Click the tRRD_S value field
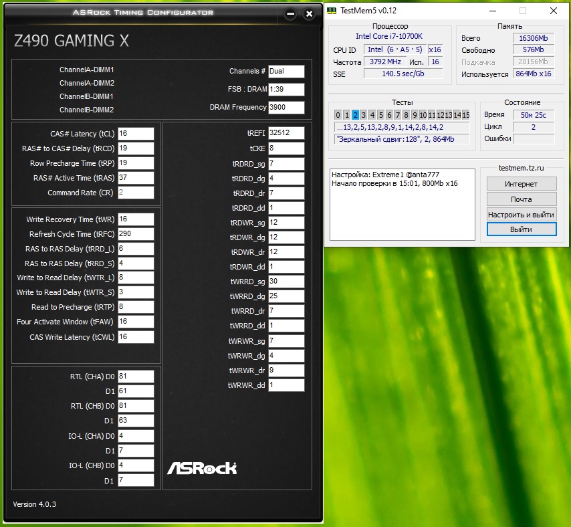This screenshot has height=527, width=571. [136, 263]
